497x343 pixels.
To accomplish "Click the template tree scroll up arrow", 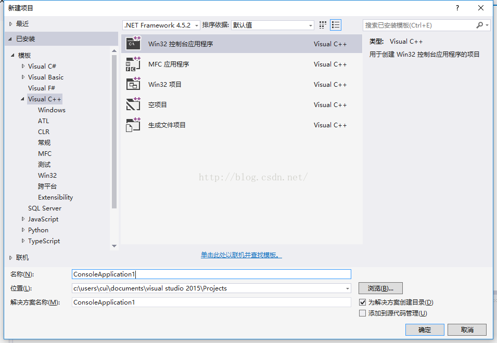I will click(114, 51).
